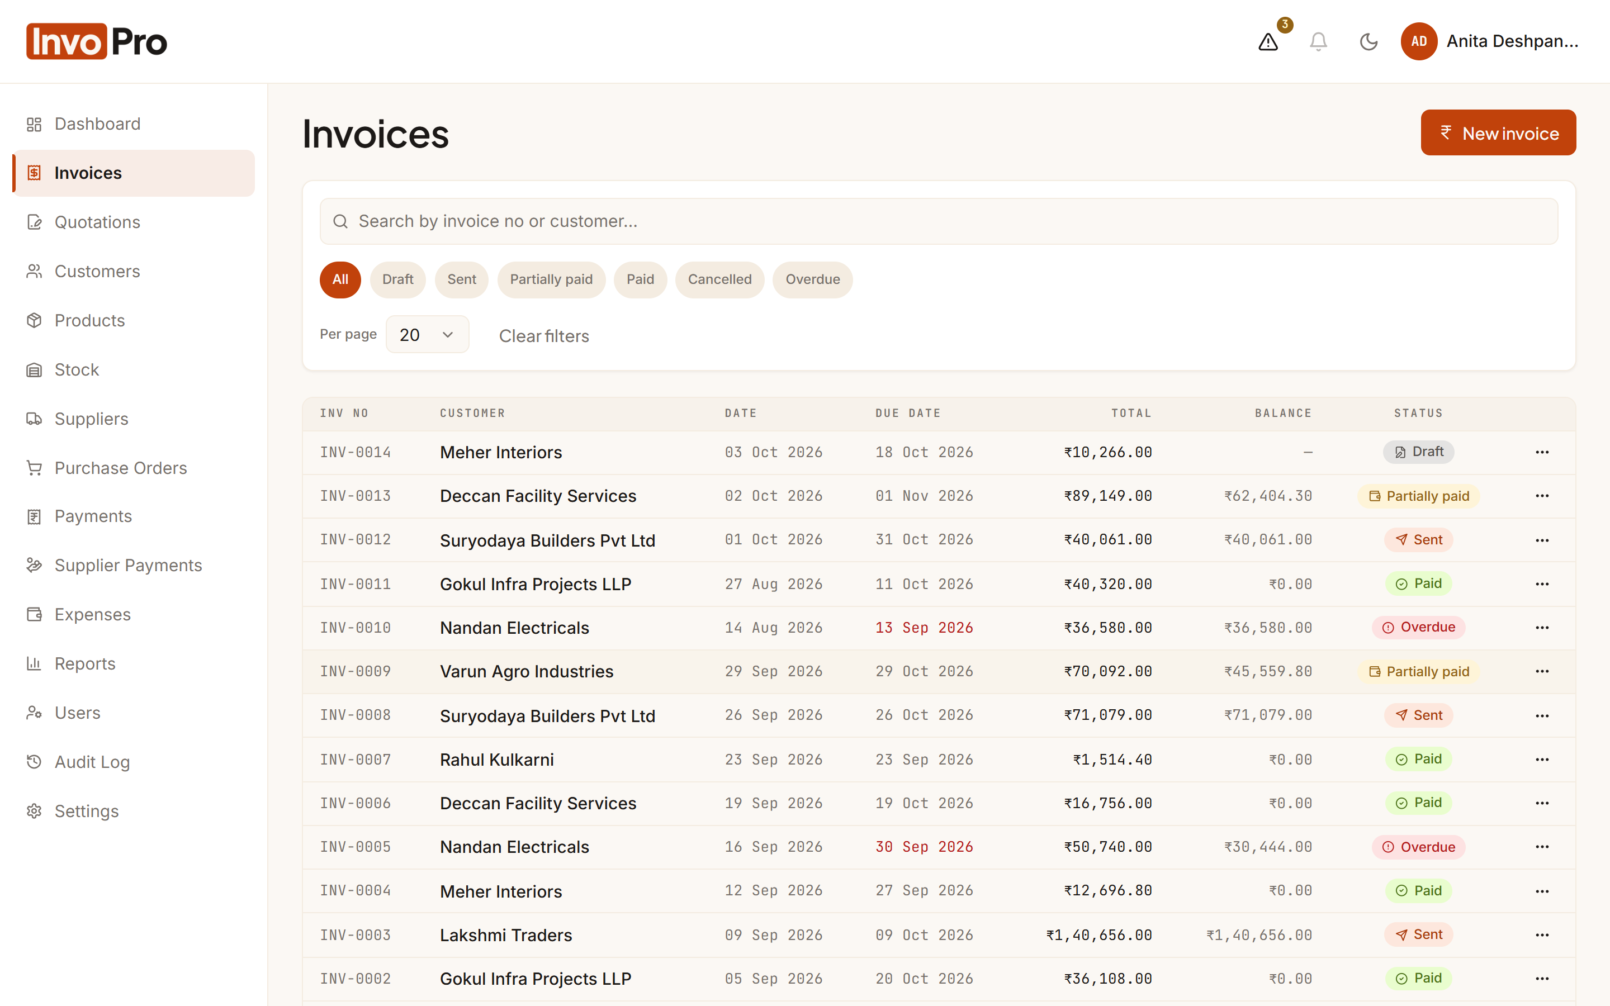Screen dimensions: 1610x1006
Task: Open actions menu for INV-0009
Action: point(1542,671)
